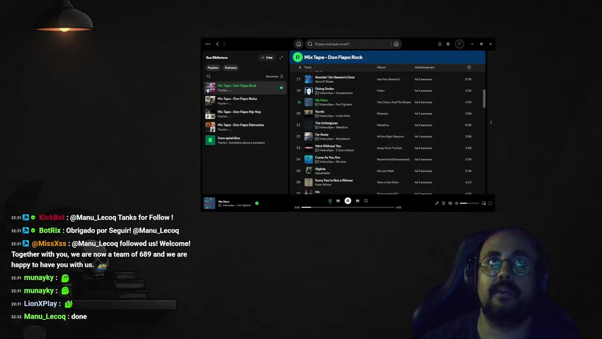Open the lyrics microphone icon
Screen dimensions: 602x339
[x=437, y=203]
